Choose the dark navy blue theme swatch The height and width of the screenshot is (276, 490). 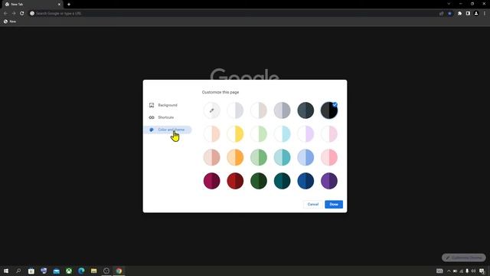click(x=305, y=181)
